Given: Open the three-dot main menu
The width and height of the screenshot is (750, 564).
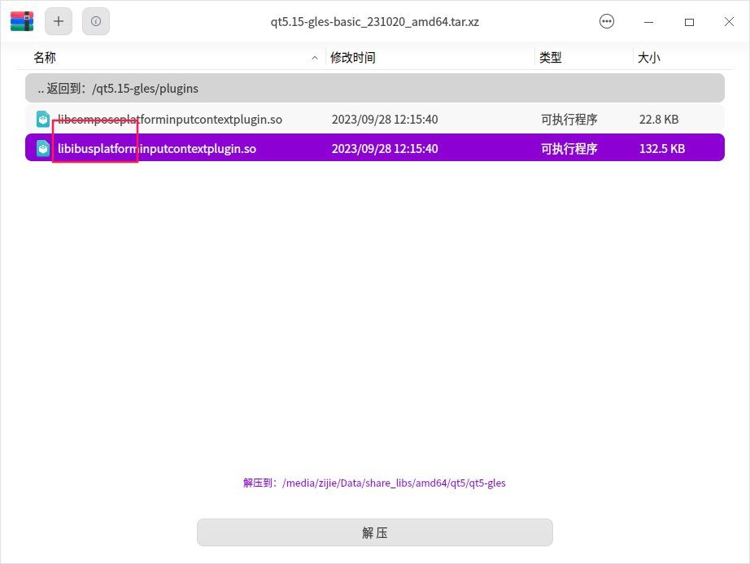Looking at the screenshot, I should click(607, 21).
